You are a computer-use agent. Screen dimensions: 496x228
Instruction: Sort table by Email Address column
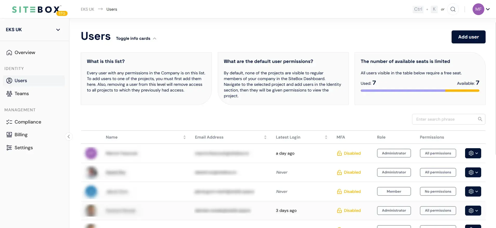coord(265,137)
